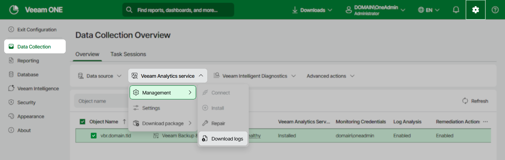Image resolution: width=505 pixels, height=160 pixels.
Task: Select Management in the dropdown menu
Action: pos(163,93)
